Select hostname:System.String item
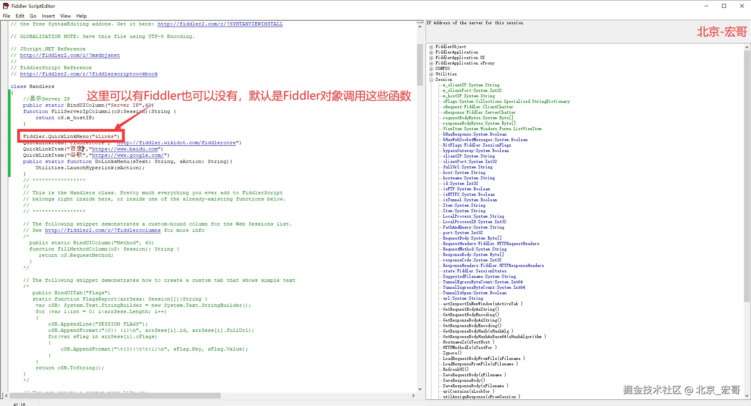The image size is (751, 406). (469, 178)
